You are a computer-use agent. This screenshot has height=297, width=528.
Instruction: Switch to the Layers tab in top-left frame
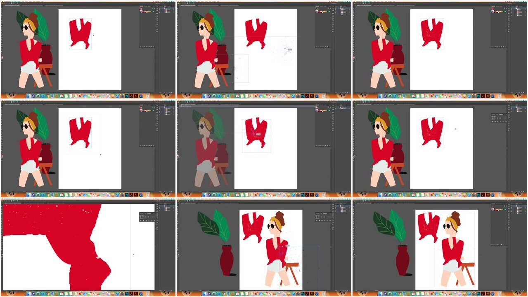(165, 6)
